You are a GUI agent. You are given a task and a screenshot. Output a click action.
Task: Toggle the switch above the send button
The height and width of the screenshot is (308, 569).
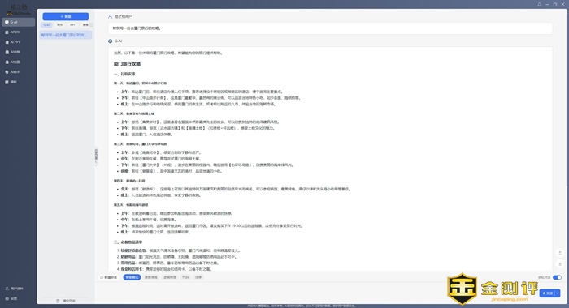pyautogui.click(x=557, y=277)
